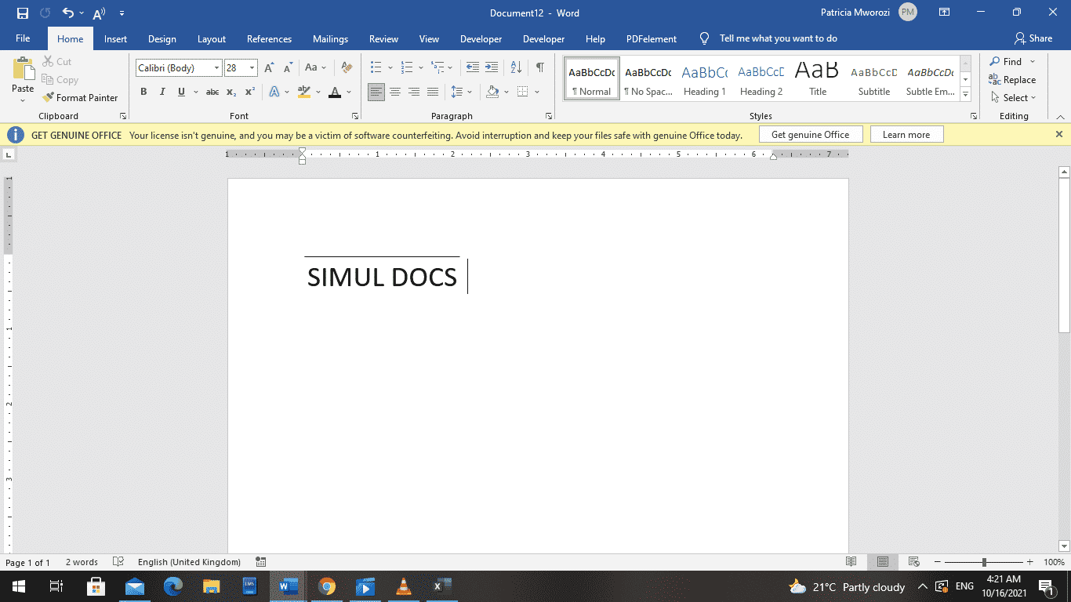Image resolution: width=1071 pixels, height=602 pixels.
Task: Toggle bold formatting
Action: click(x=143, y=92)
